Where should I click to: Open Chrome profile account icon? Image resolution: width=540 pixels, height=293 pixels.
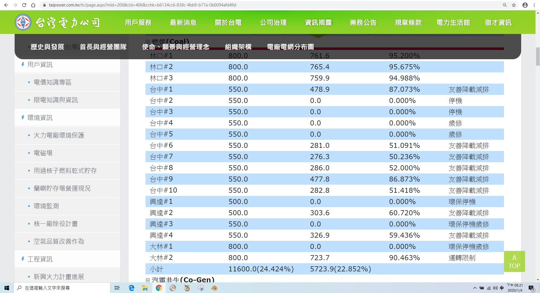[525, 5]
